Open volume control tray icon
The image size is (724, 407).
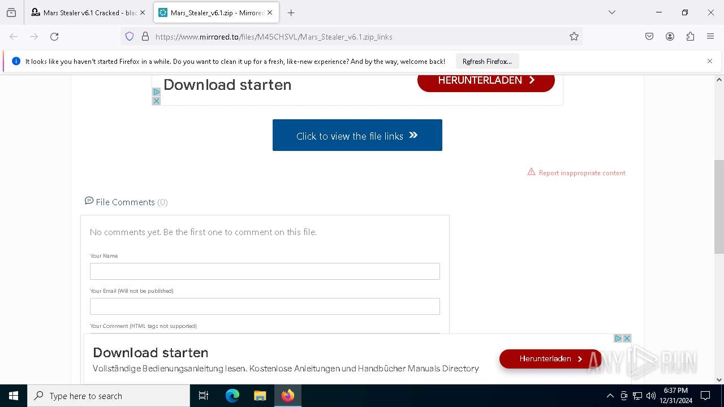[x=651, y=396]
